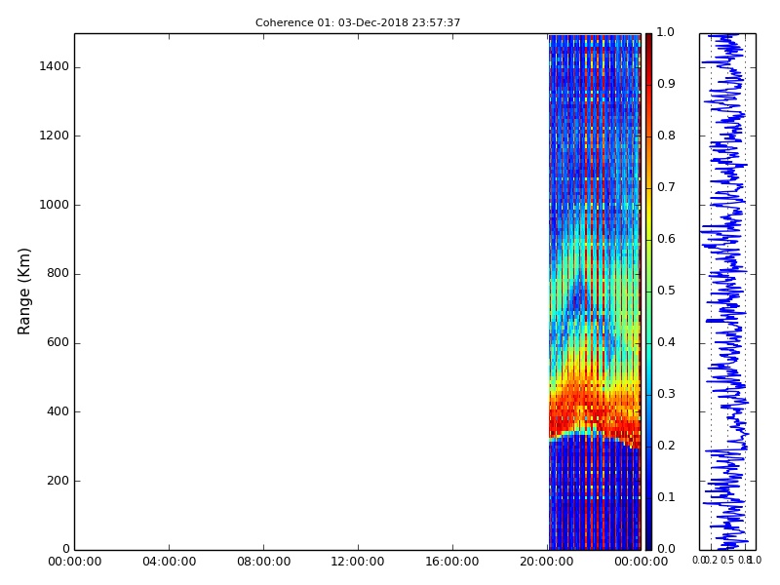The width and height of the screenshot is (780, 585).
Task: Click the colorbar 0.3 value label
Action: pos(666,394)
